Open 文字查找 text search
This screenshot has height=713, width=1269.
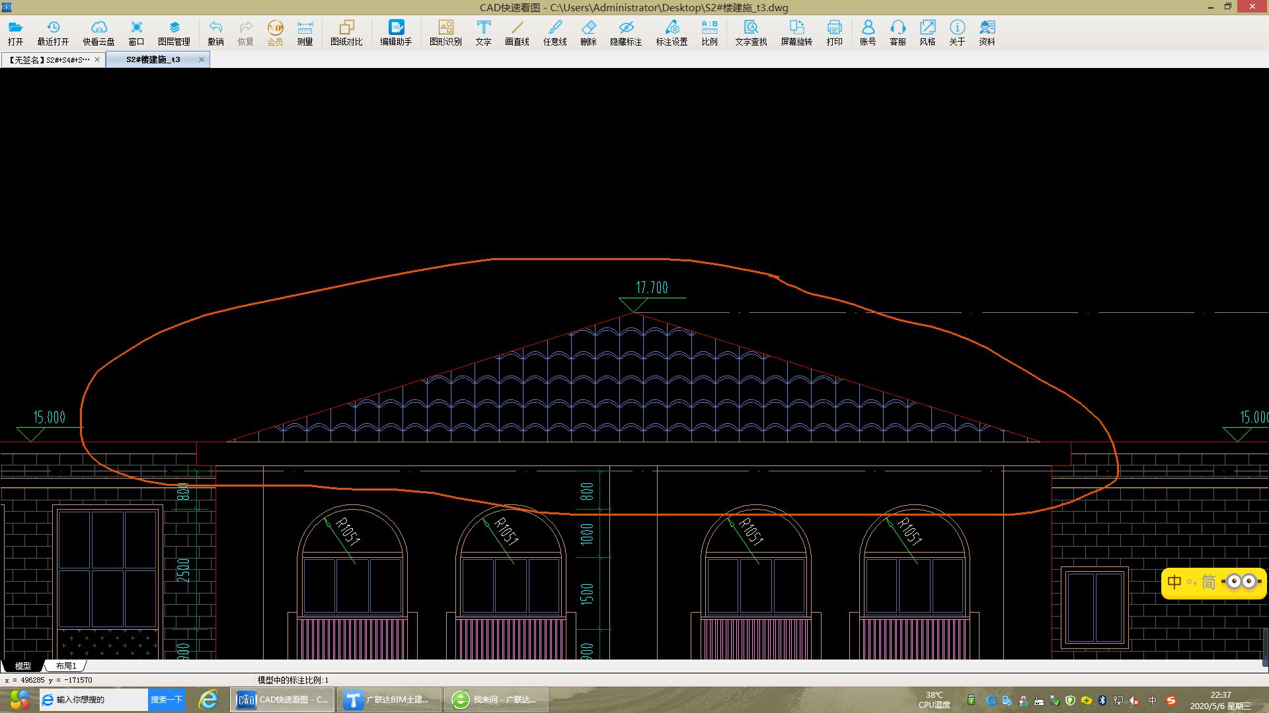(751, 33)
